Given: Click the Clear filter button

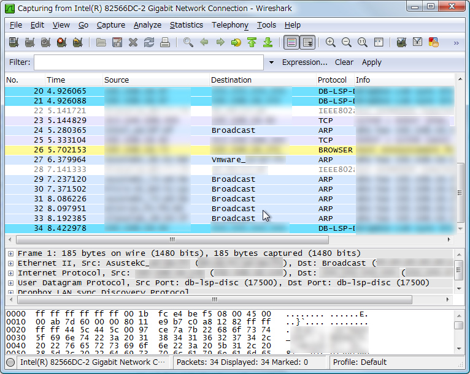Looking at the screenshot, I should [x=344, y=62].
